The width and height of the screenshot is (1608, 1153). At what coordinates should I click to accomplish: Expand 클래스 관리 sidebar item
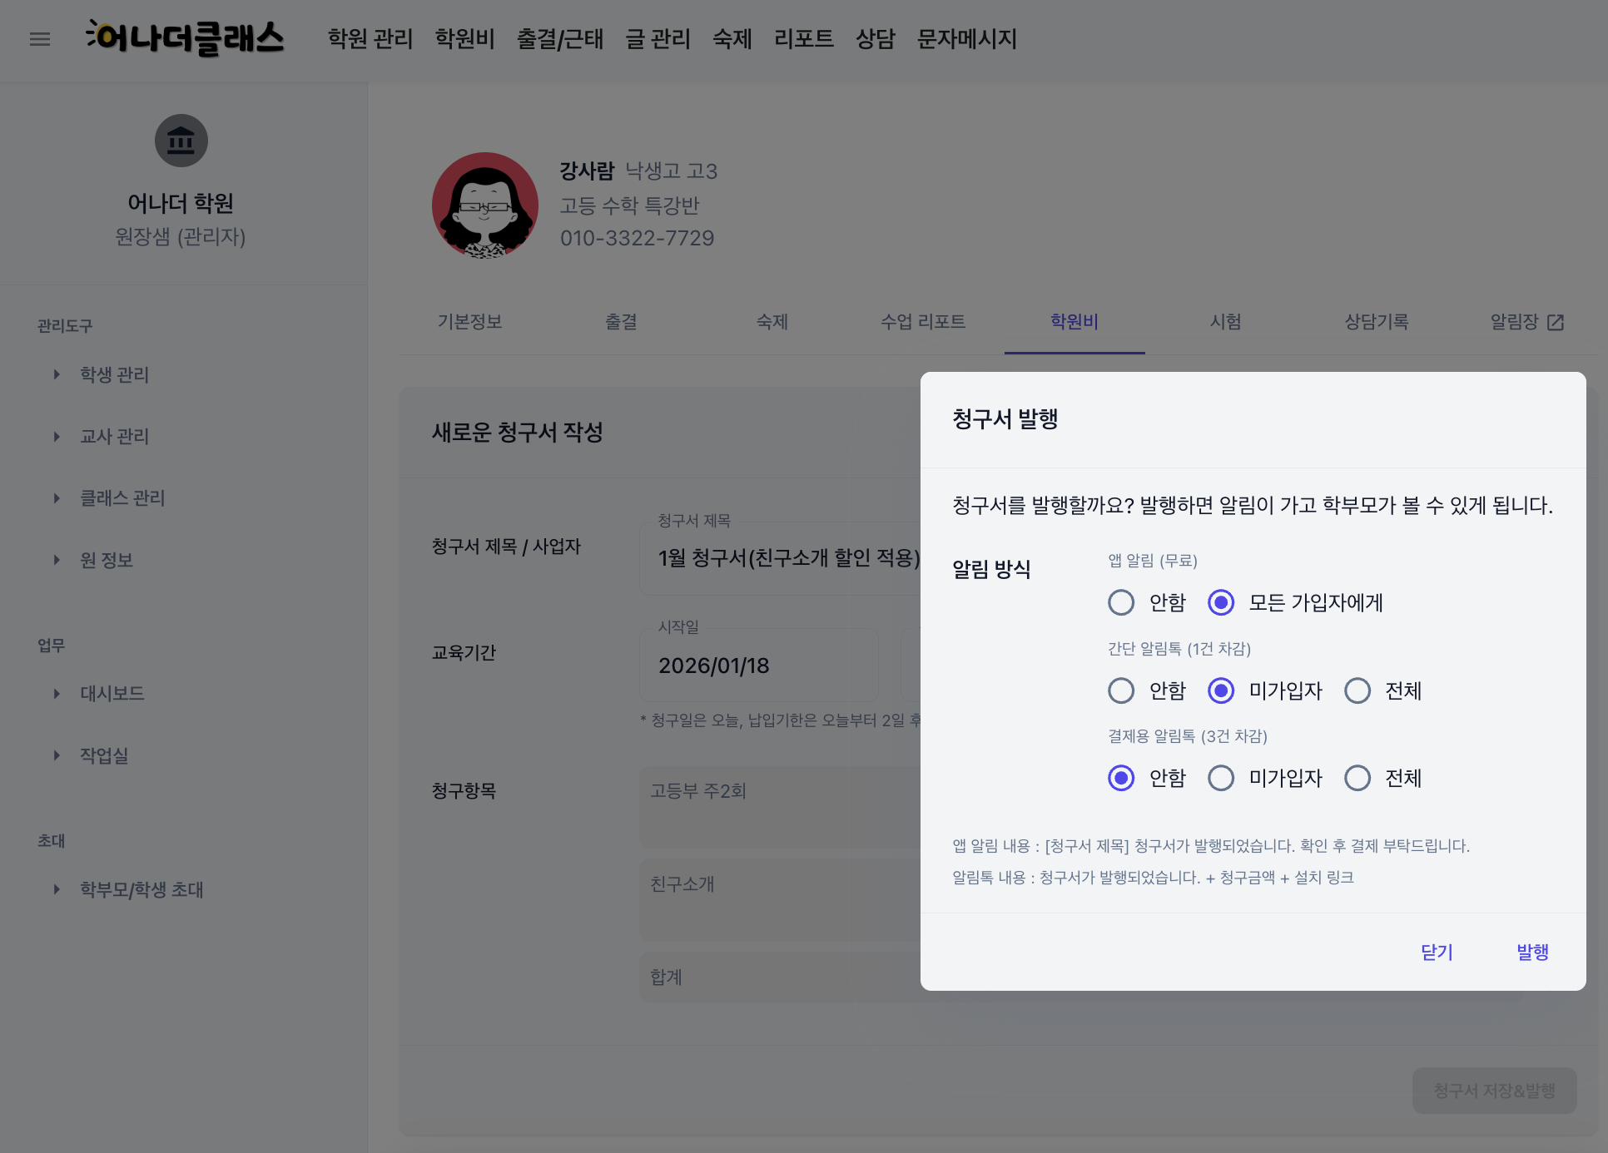122,498
